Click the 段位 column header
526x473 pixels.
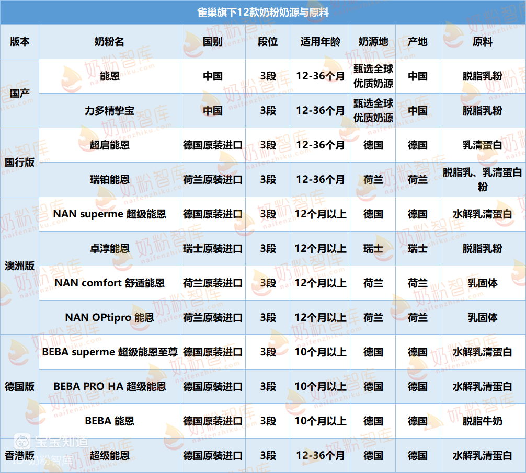pyautogui.click(x=268, y=42)
